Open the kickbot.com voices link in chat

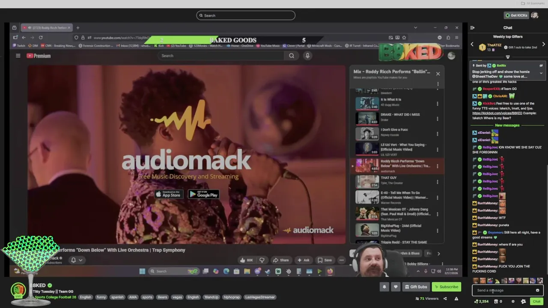click(x=497, y=113)
